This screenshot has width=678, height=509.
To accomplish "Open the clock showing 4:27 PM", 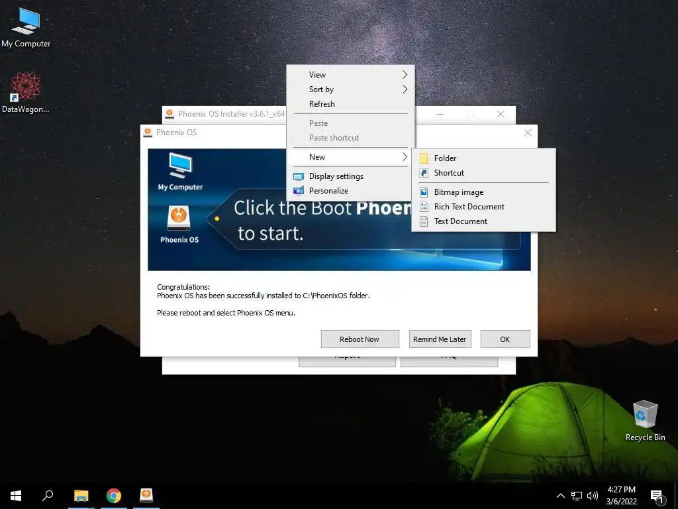I will [x=621, y=496].
